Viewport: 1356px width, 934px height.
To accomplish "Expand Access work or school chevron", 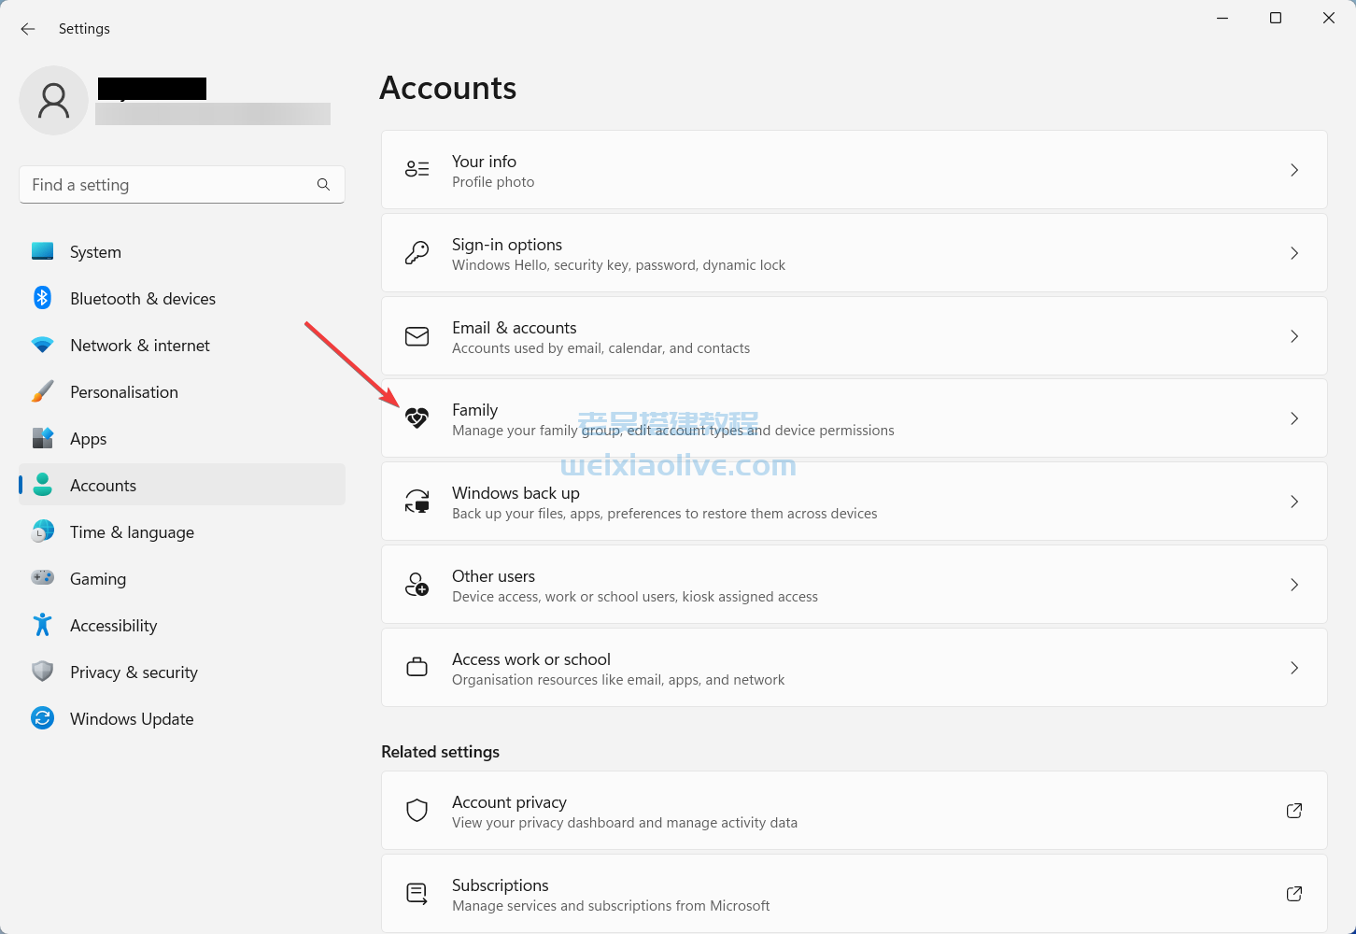I will pyautogui.click(x=1294, y=668).
